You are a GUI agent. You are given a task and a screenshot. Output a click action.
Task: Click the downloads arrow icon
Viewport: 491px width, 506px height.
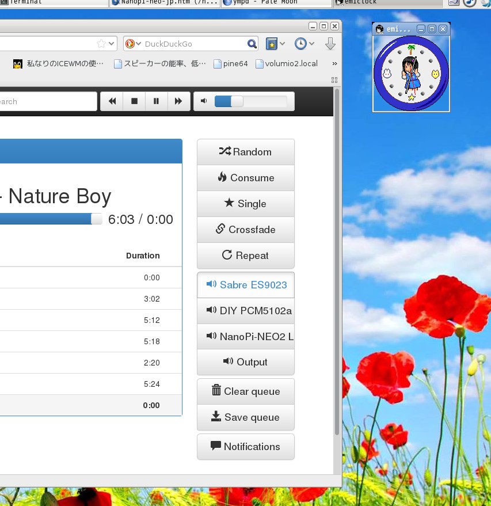330,44
